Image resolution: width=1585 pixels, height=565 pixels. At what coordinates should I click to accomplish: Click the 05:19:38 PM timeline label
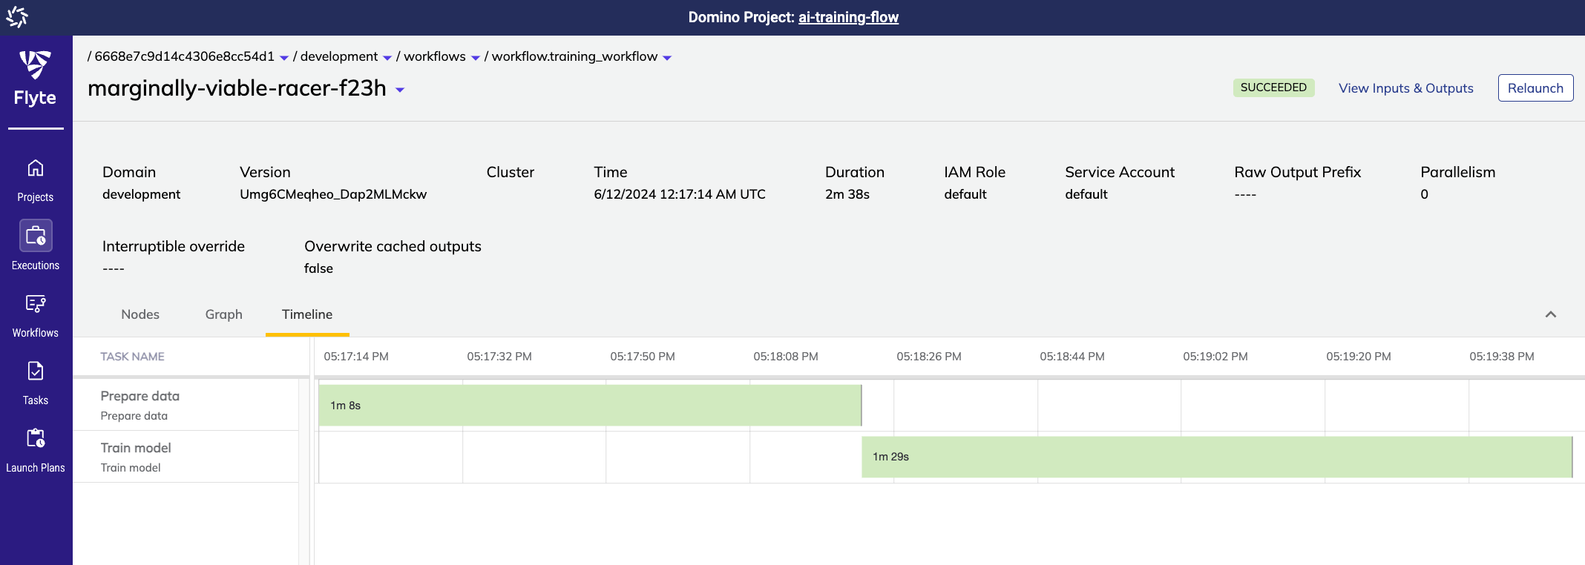click(1502, 357)
